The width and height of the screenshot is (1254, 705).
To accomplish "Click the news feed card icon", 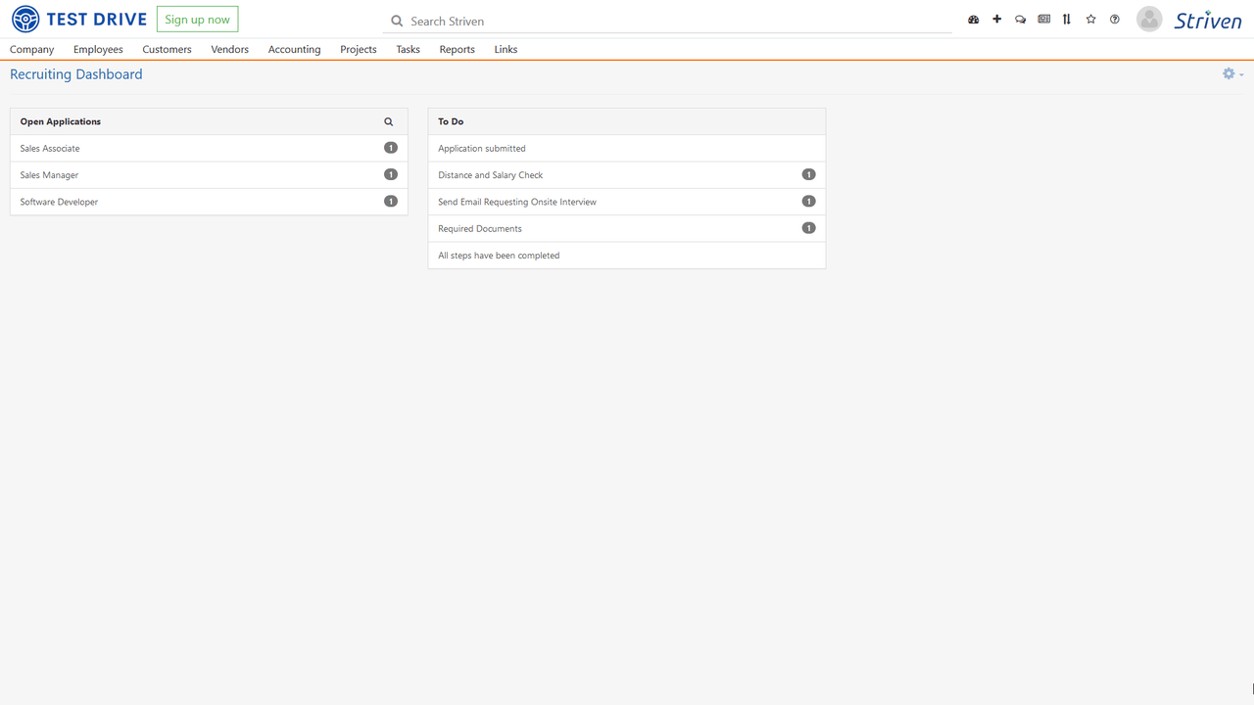I will [x=1043, y=20].
